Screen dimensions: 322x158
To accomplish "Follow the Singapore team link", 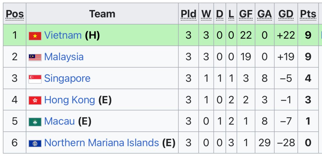I will click(67, 78).
